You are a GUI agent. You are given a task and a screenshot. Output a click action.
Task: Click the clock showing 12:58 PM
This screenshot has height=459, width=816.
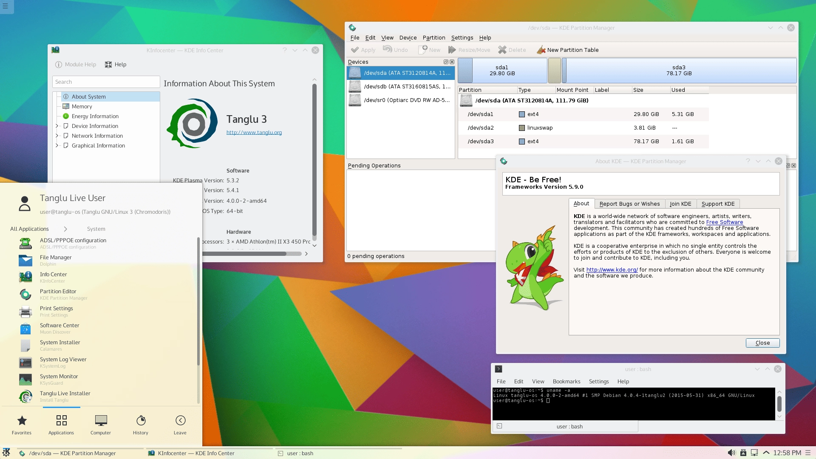[x=787, y=453]
